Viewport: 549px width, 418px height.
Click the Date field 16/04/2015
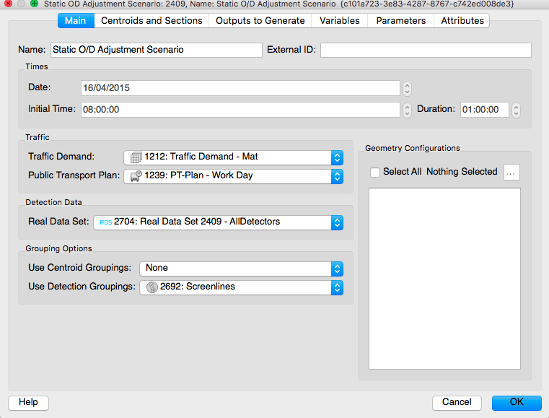coord(240,88)
